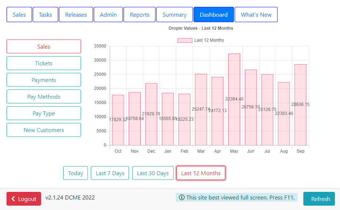340x210 pixels.
Task: Click the chart title Dropin Values
Action: point(201,28)
